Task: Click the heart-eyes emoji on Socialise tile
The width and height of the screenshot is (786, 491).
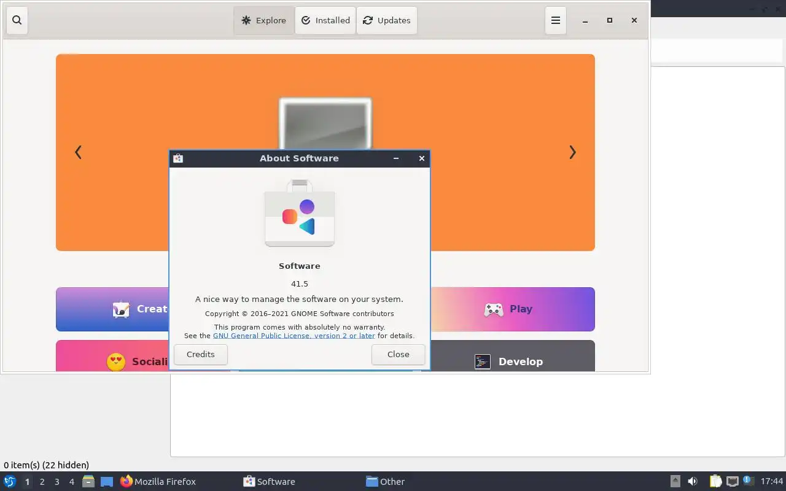Action: [116, 362]
